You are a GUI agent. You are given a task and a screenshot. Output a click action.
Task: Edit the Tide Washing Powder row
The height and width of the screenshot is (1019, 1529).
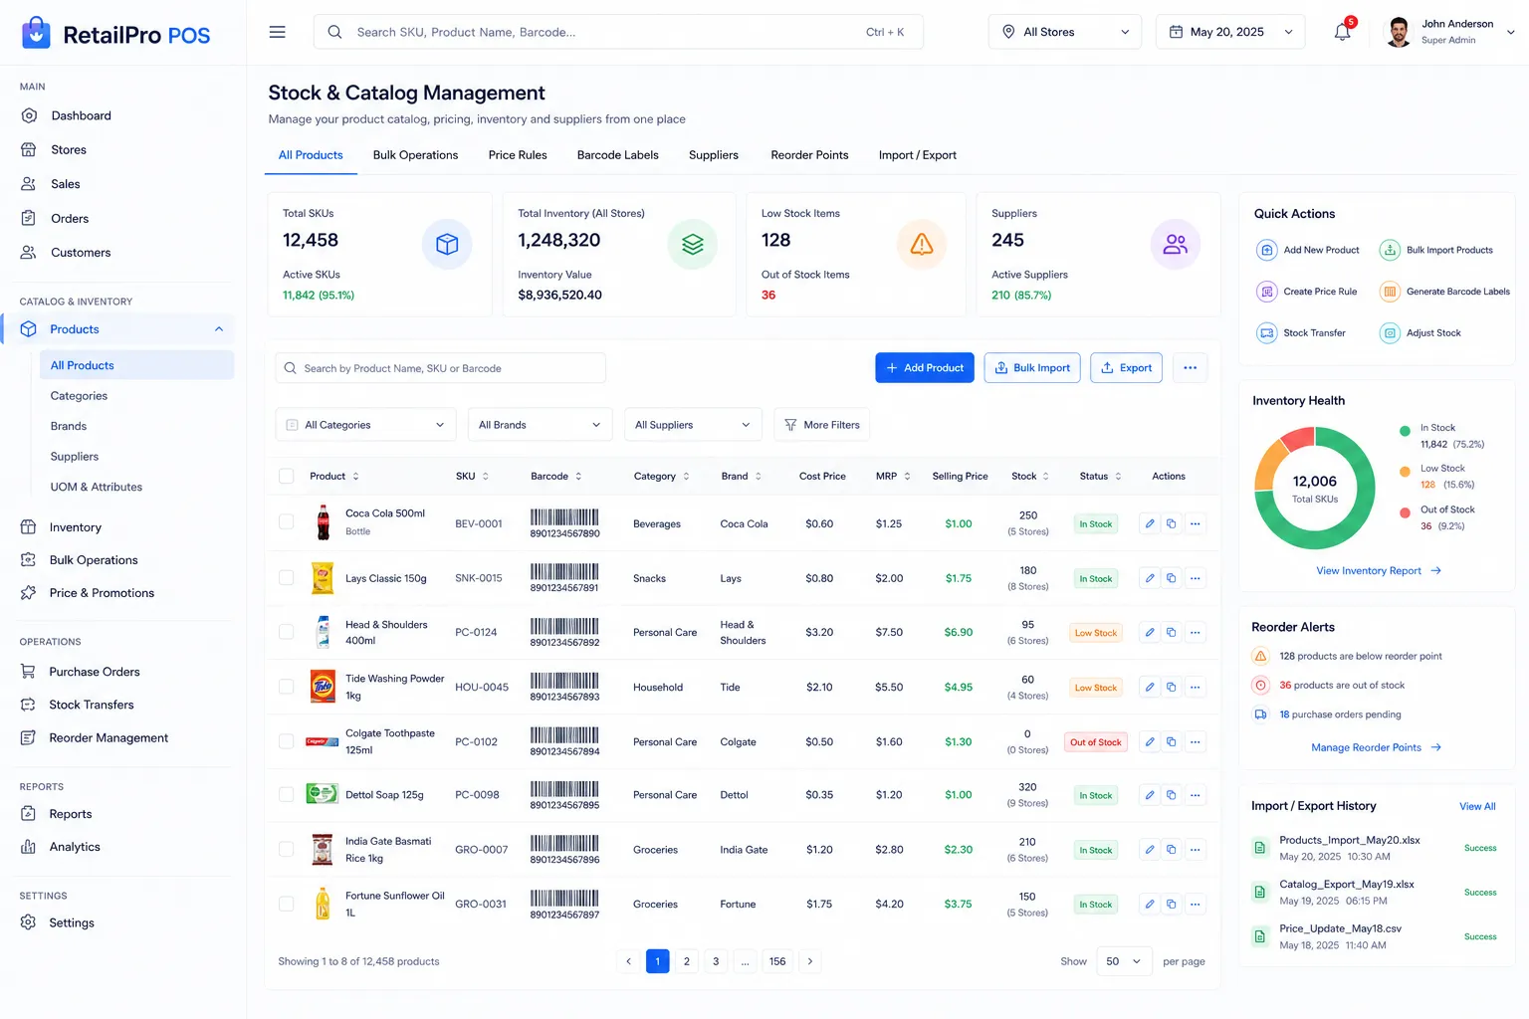coord(1150,687)
